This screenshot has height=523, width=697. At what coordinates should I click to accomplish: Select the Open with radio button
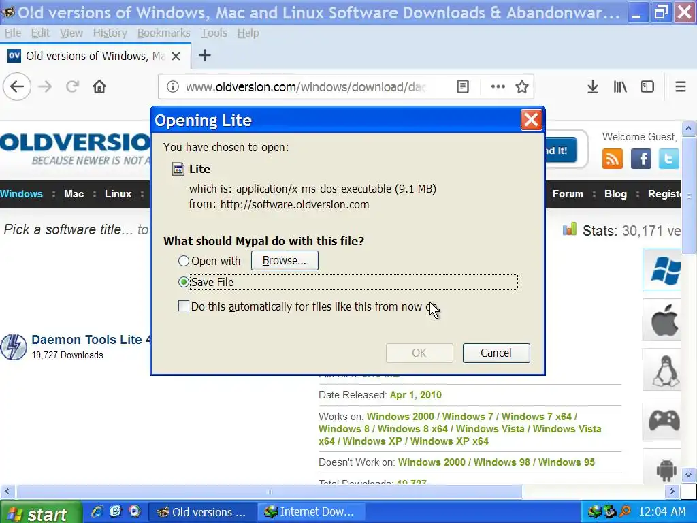184,261
